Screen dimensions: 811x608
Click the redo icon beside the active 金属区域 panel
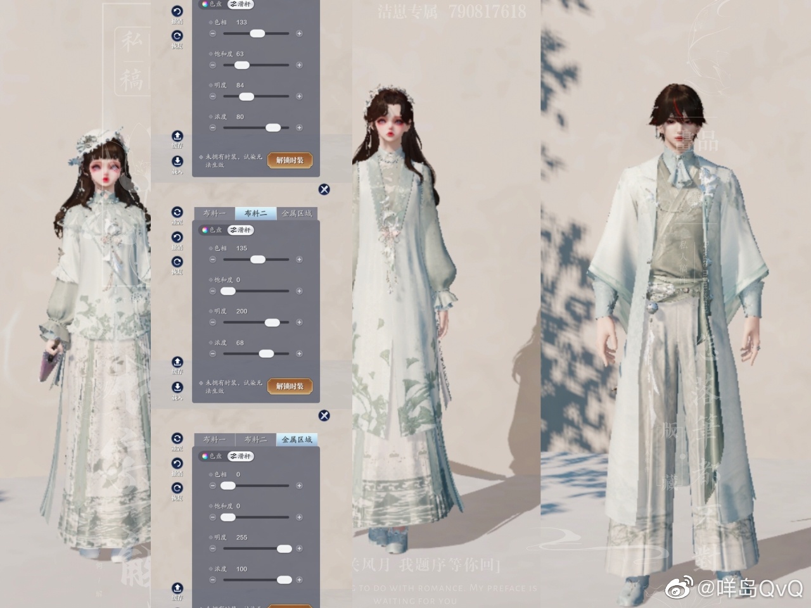(177, 488)
